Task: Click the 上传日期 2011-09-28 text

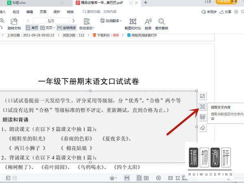Action: tap(30, 35)
